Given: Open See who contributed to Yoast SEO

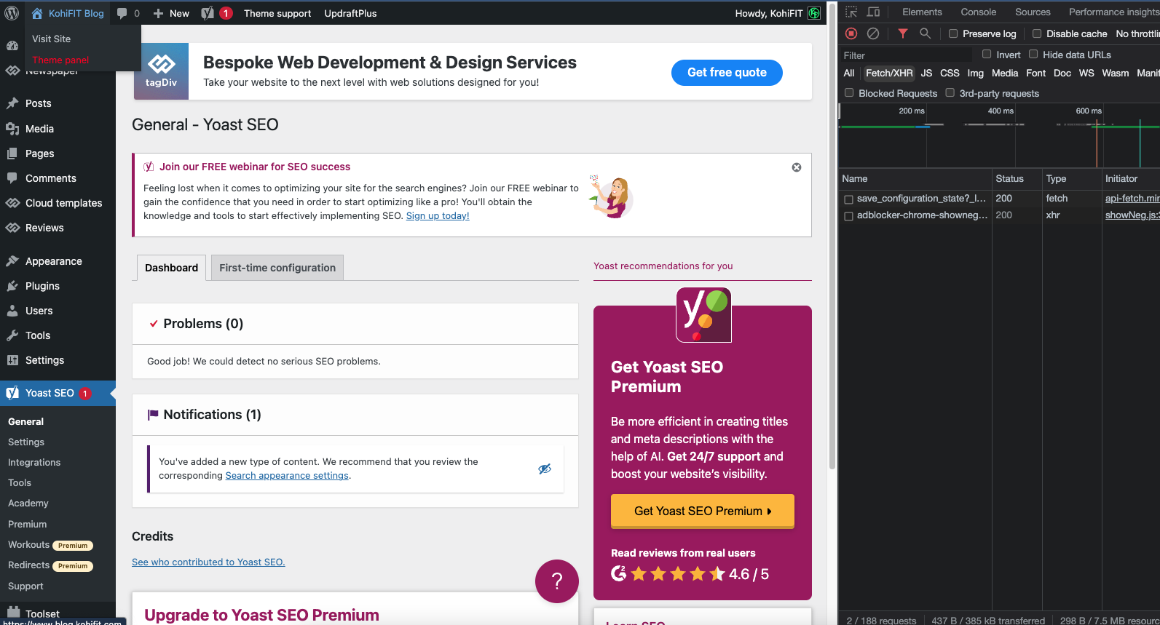Looking at the screenshot, I should [x=208, y=562].
